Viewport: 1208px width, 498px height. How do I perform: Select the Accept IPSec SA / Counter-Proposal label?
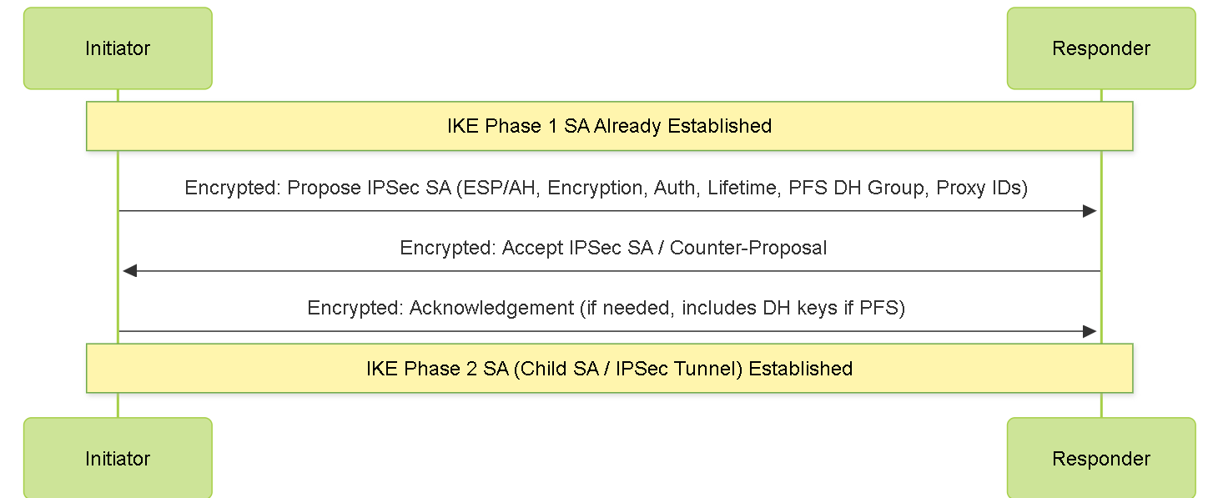613,248
